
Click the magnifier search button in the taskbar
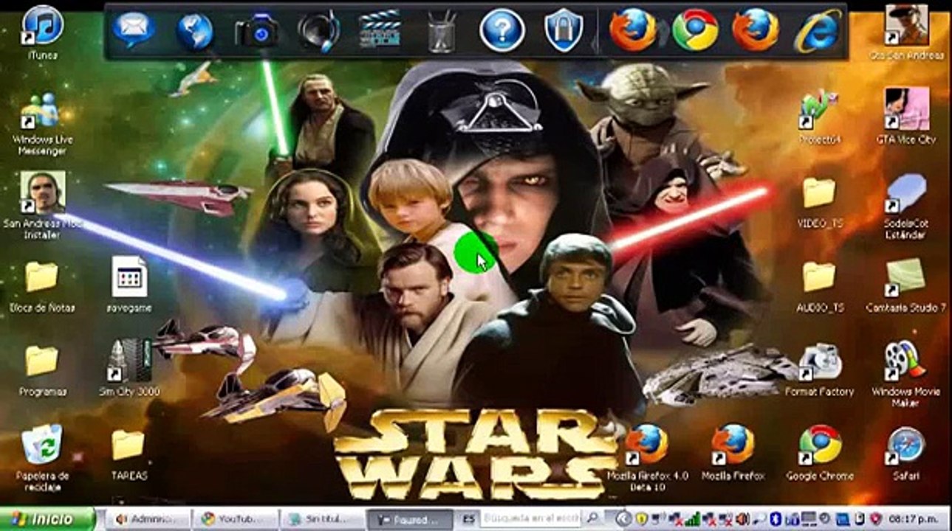(592, 519)
